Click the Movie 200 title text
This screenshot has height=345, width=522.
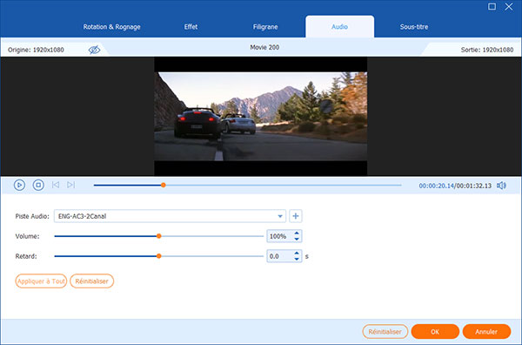pyautogui.click(x=264, y=47)
